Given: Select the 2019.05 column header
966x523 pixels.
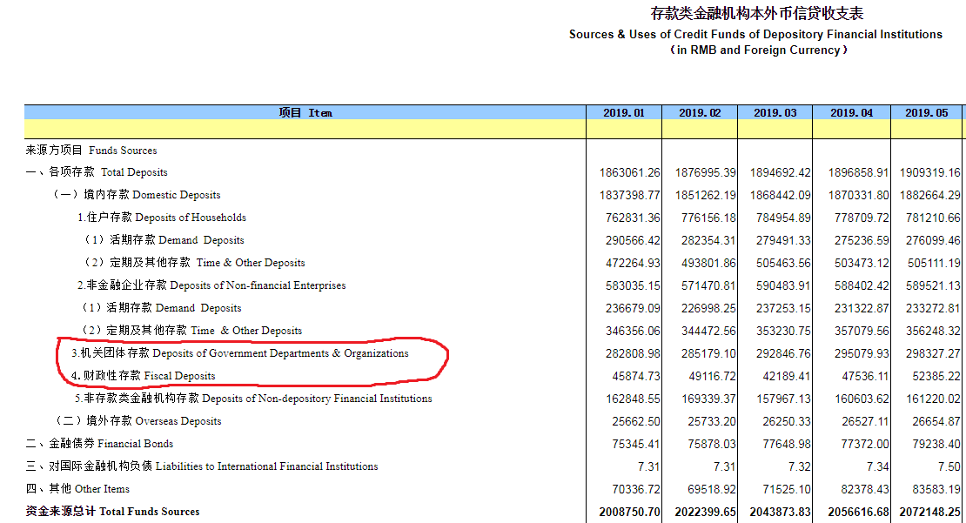Looking at the screenshot, I should tap(927, 113).
